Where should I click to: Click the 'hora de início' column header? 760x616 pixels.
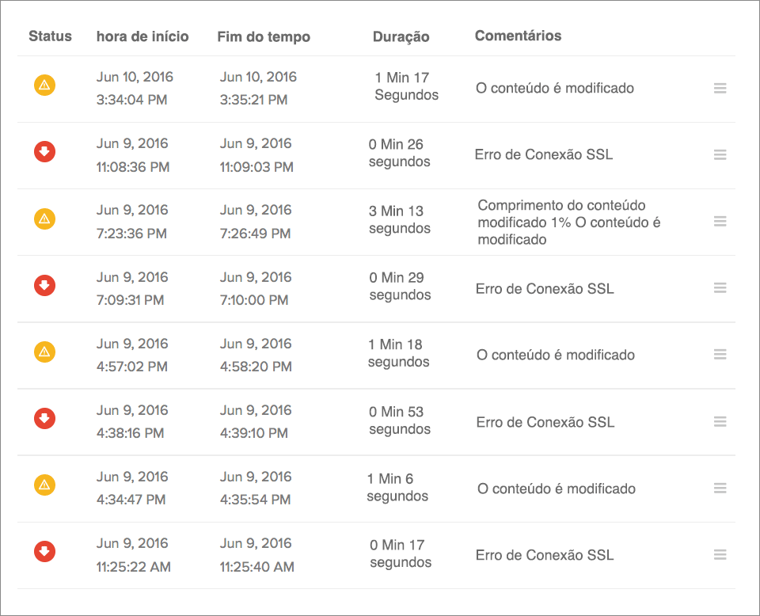tap(142, 36)
